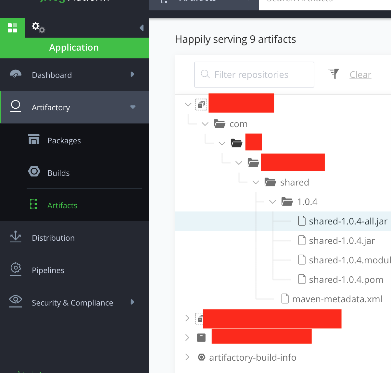This screenshot has width=391, height=373.
Task: Click the file icon beside shared-1.0.4-all.jar
Action: point(302,221)
